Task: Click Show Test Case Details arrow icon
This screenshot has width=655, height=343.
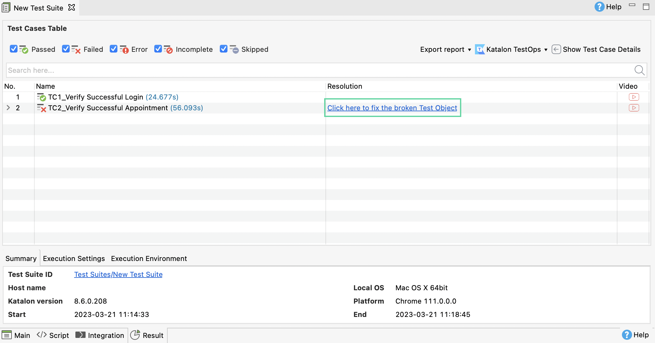Action: coord(556,49)
